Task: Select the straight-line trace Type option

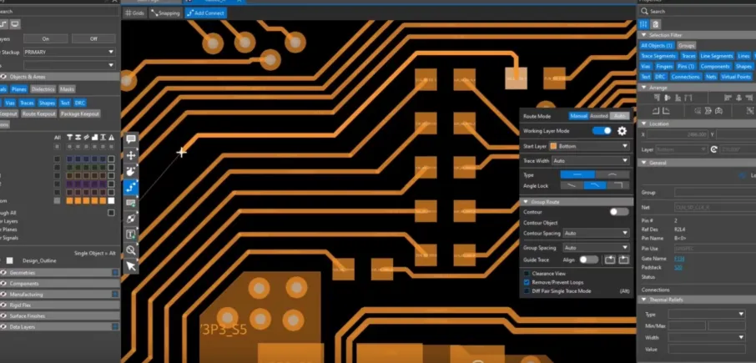Action: (x=577, y=175)
